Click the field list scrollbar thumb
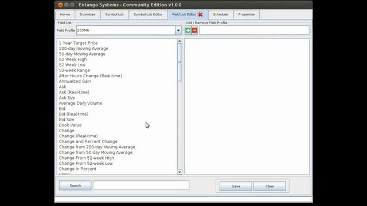This screenshot has height=206, width=367. click(x=179, y=62)
